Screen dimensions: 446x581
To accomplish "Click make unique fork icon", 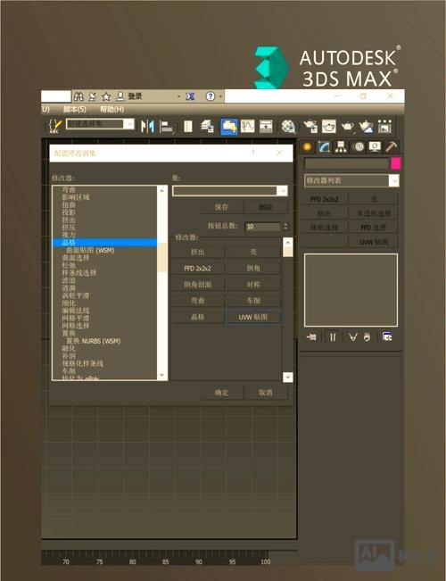I will coord(352,336).
